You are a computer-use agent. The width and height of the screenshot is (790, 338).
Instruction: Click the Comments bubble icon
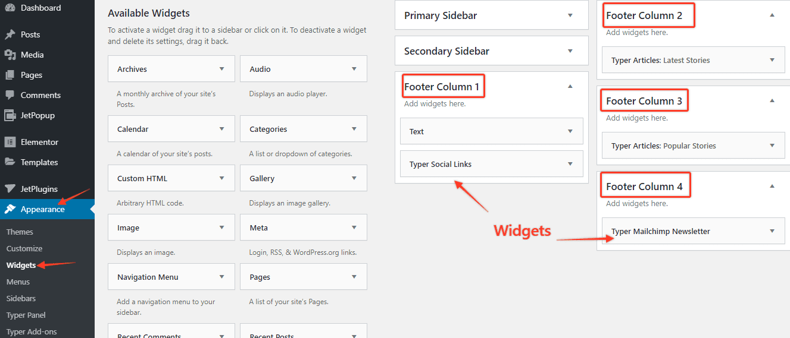tap(10, 95)
